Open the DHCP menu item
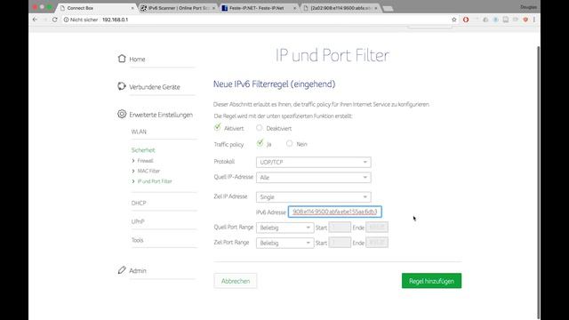Viewport: 569px width, 320px height. [x=139, y=203]
